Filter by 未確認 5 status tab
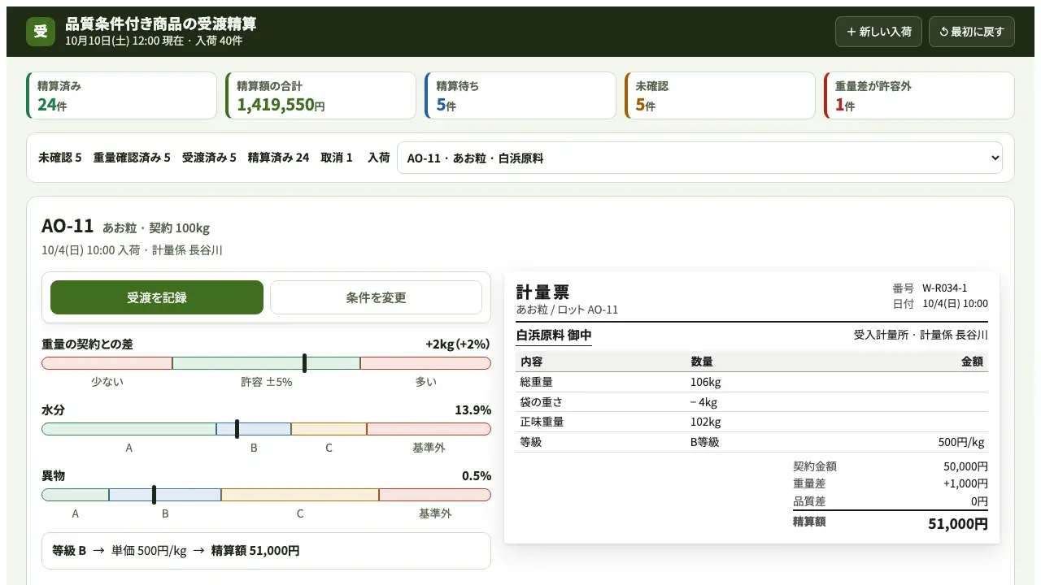 click(60, 158)
